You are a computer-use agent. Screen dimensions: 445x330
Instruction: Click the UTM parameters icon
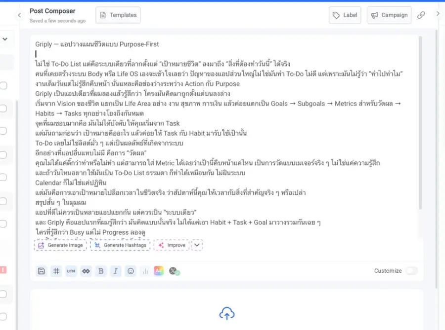pos(71,271)
